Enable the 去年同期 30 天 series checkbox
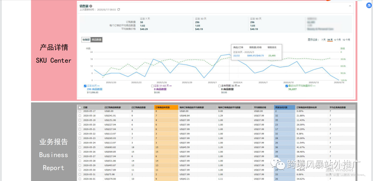 point(220,86)
